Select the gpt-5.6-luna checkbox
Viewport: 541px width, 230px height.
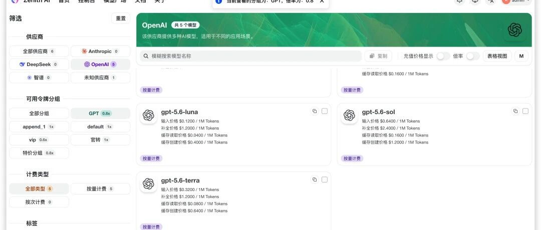tap(324, 111)
